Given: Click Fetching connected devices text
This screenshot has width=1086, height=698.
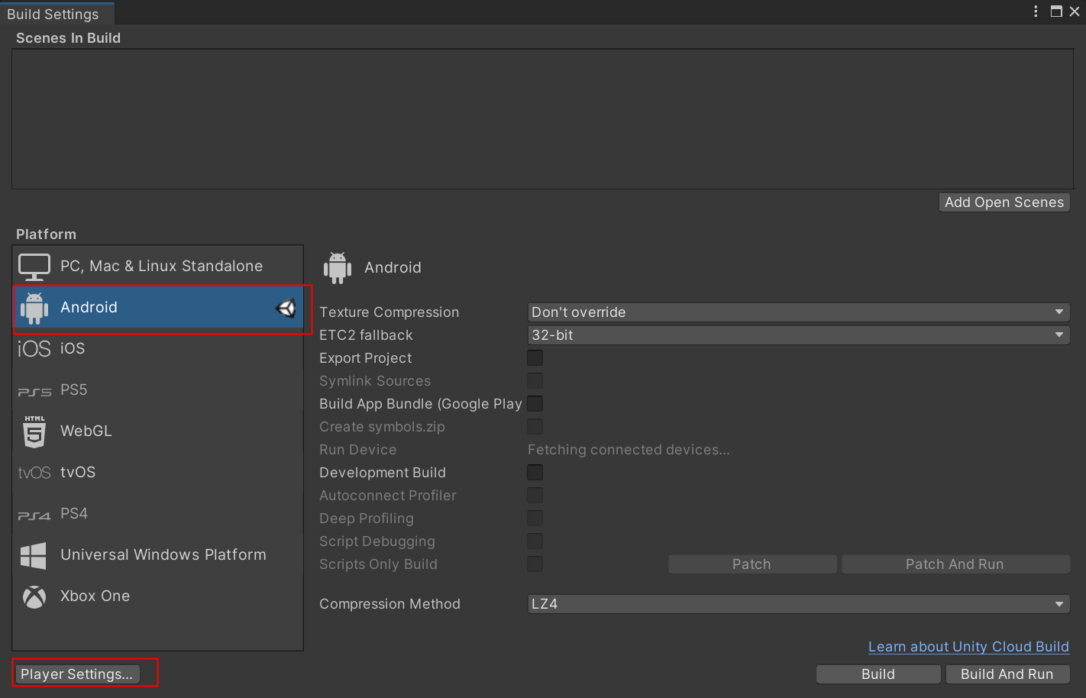Looking at the screenshot, I should pos(629,450).
